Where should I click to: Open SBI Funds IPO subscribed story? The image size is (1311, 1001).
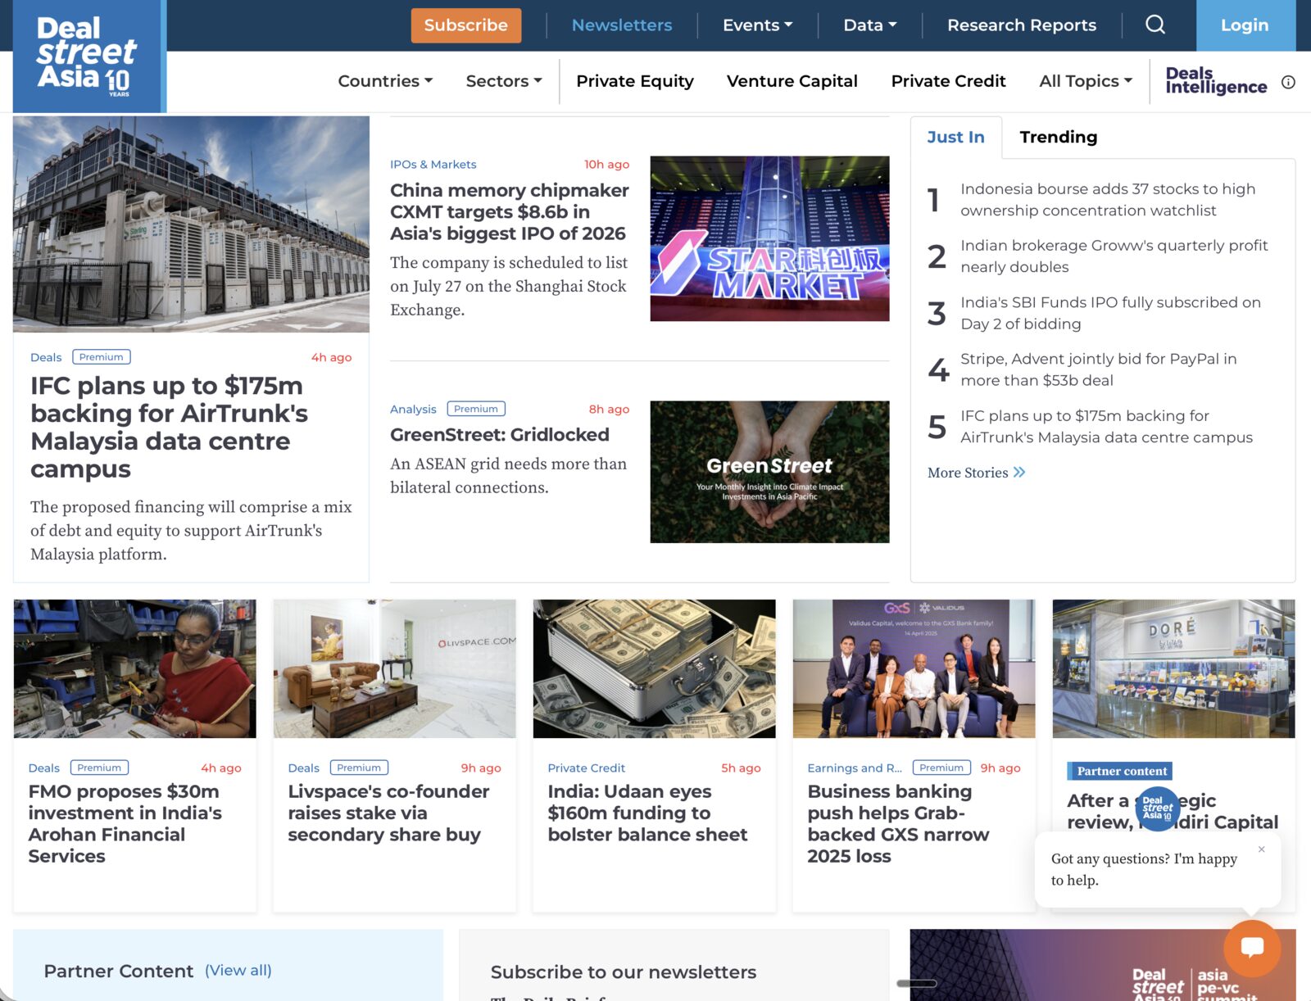(1110, 313)
